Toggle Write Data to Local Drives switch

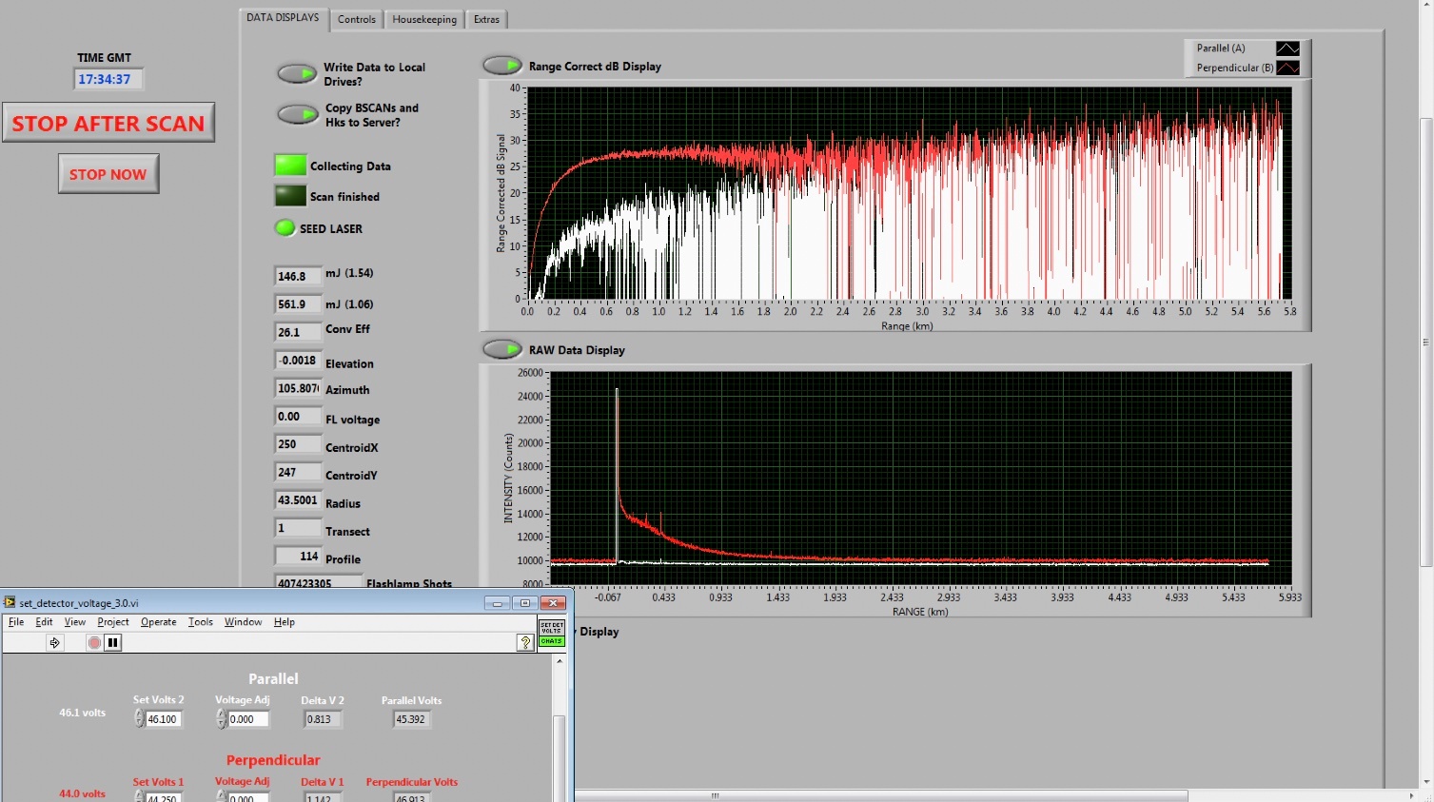[x=297, y=73]
